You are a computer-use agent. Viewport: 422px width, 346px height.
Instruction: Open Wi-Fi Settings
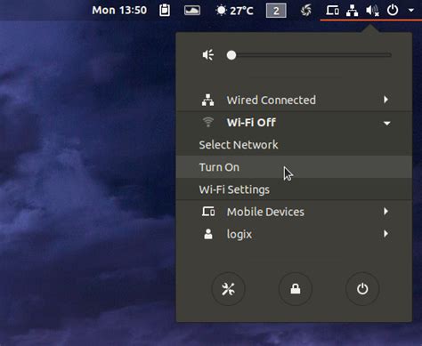pos(294,189)
